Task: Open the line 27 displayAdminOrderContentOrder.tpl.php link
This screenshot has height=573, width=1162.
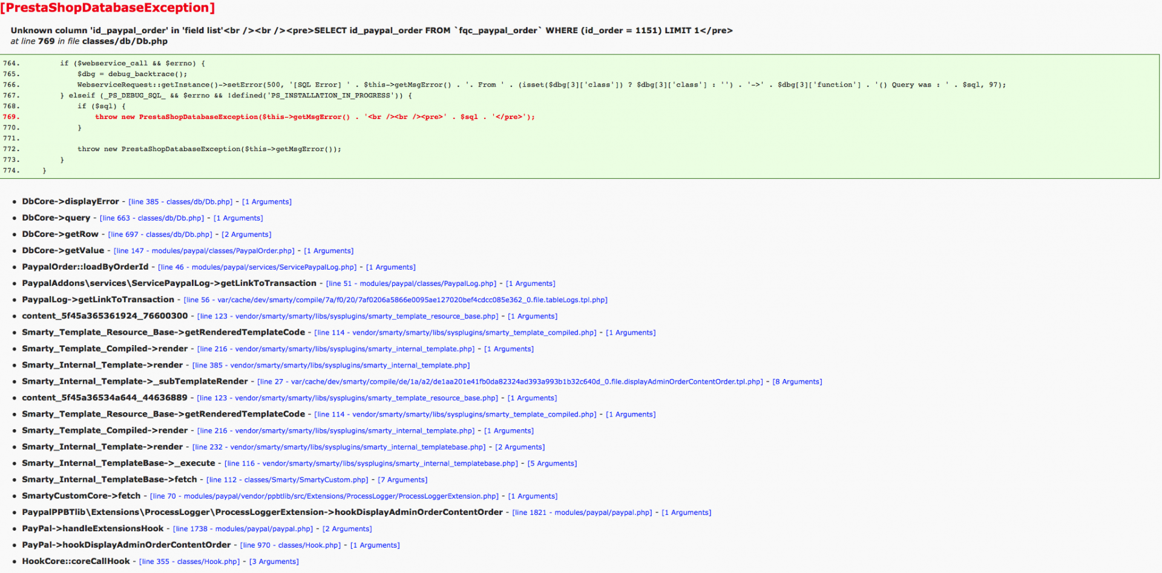Action: pyautogui.click(x=510, y=382)
